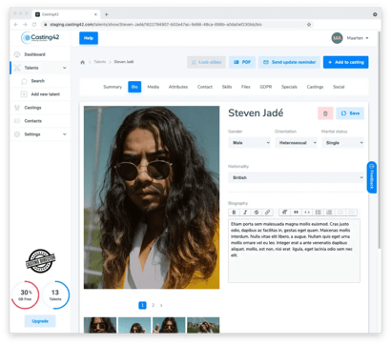Click the Talents breadcrumb link
Image resolution: width=391 pixels, height=345 pixels.
coord(100,62)
